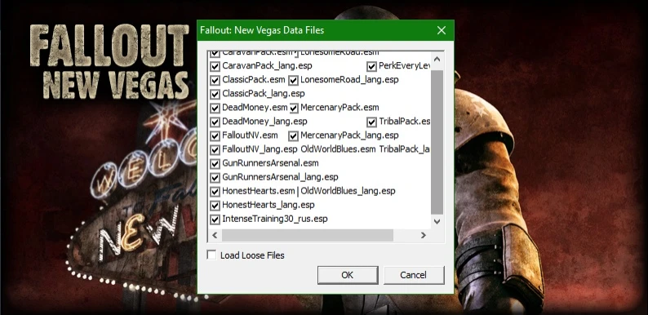
Task: Click the horizontal scrollbar thumb
Action: [x=308, y=235]
